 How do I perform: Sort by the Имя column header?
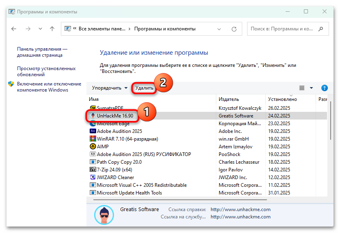pos(94,99)
